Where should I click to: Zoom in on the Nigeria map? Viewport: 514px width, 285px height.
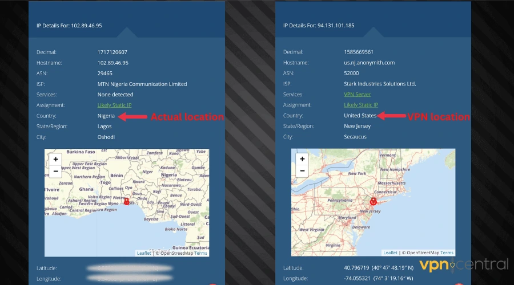56,160
